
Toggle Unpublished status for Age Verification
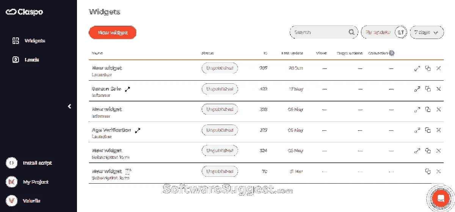(x=220, y=130)
